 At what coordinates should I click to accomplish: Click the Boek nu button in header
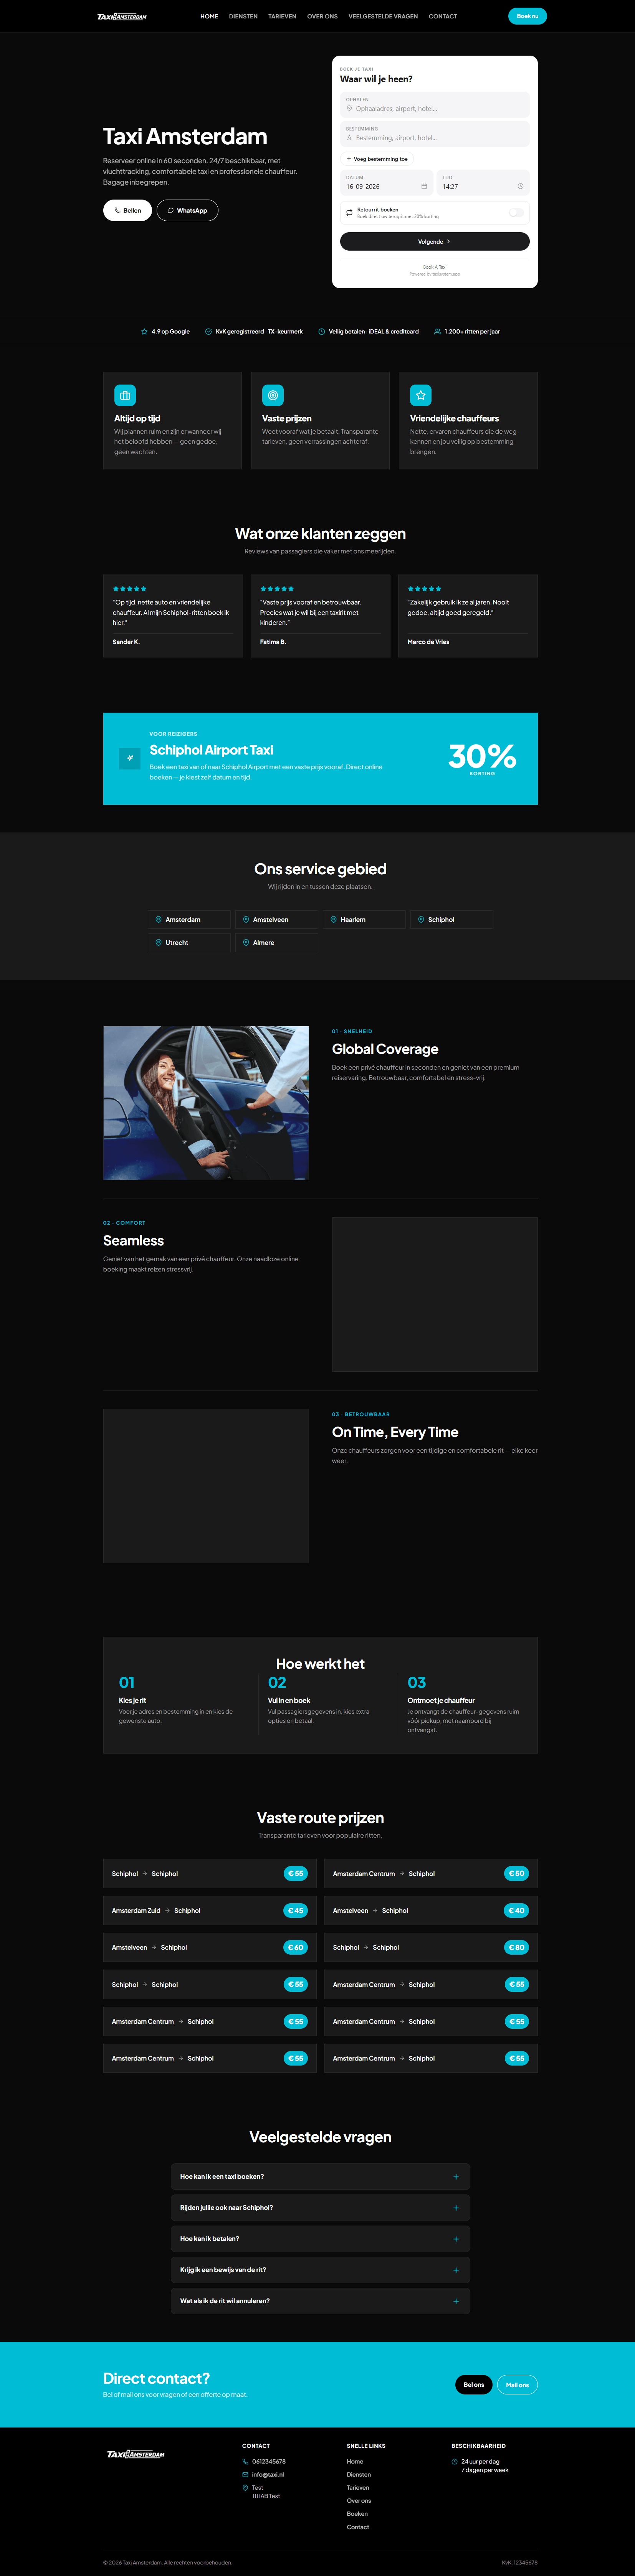527,16
